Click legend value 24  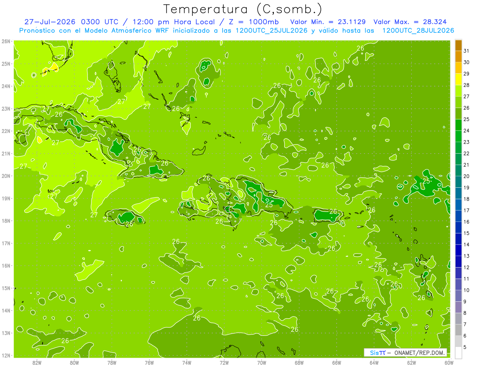click(466, 131)
